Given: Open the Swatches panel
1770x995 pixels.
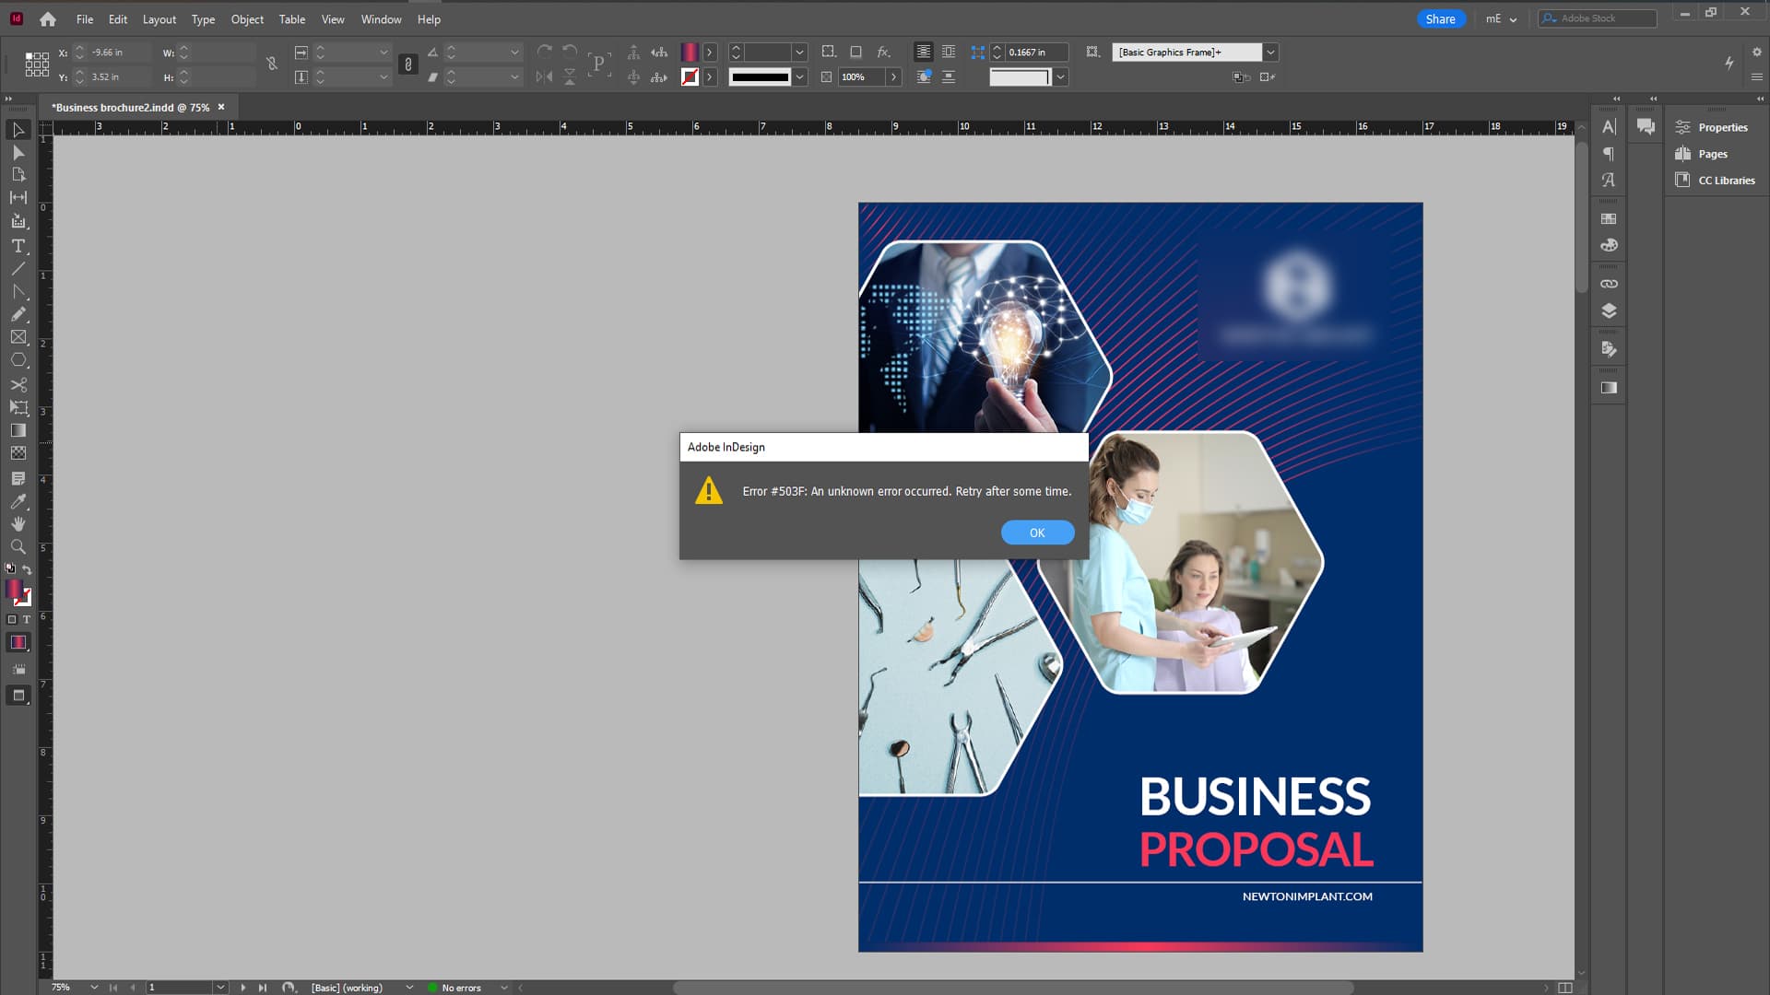Looking at the screenshot, I should tap(1610, 218).
